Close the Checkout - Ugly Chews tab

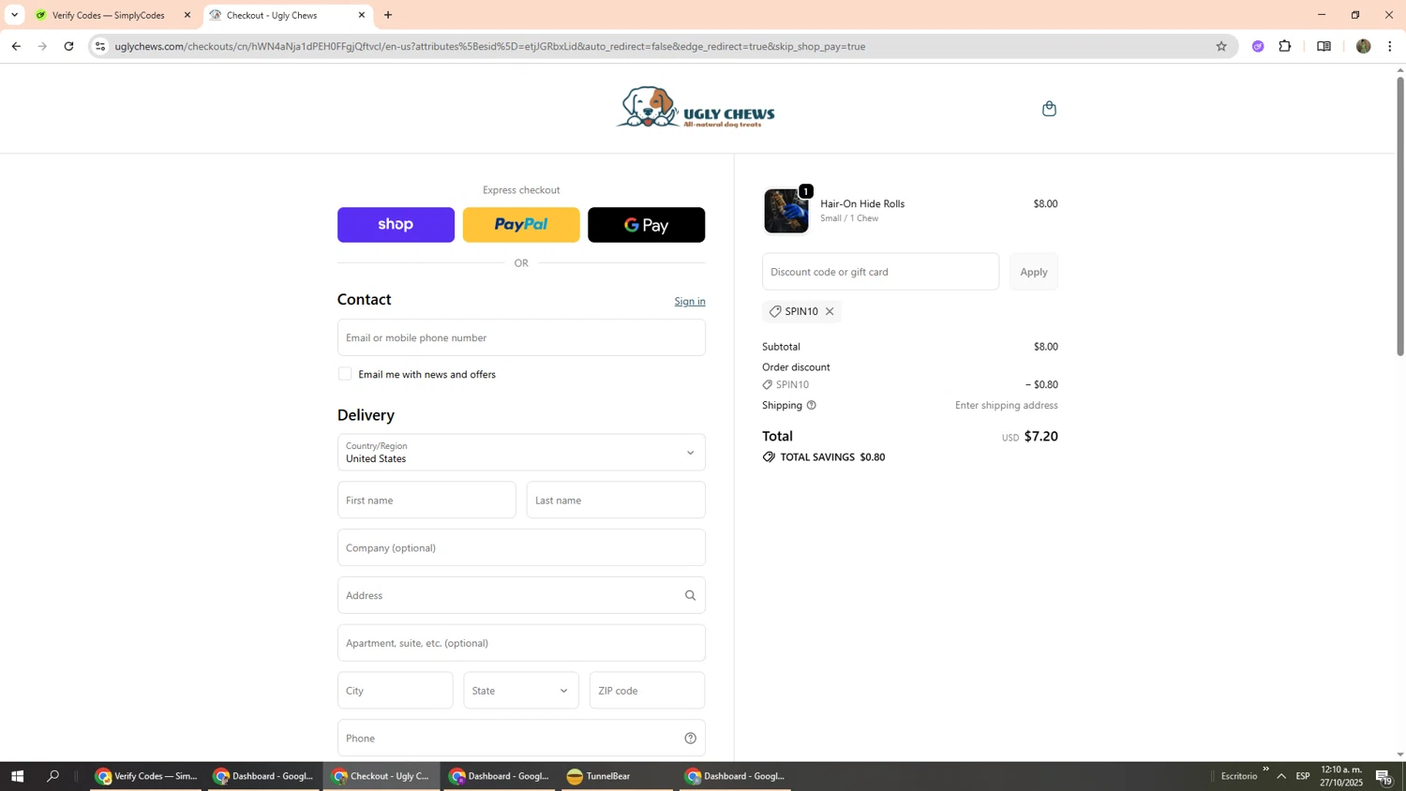tap(362, 15)
